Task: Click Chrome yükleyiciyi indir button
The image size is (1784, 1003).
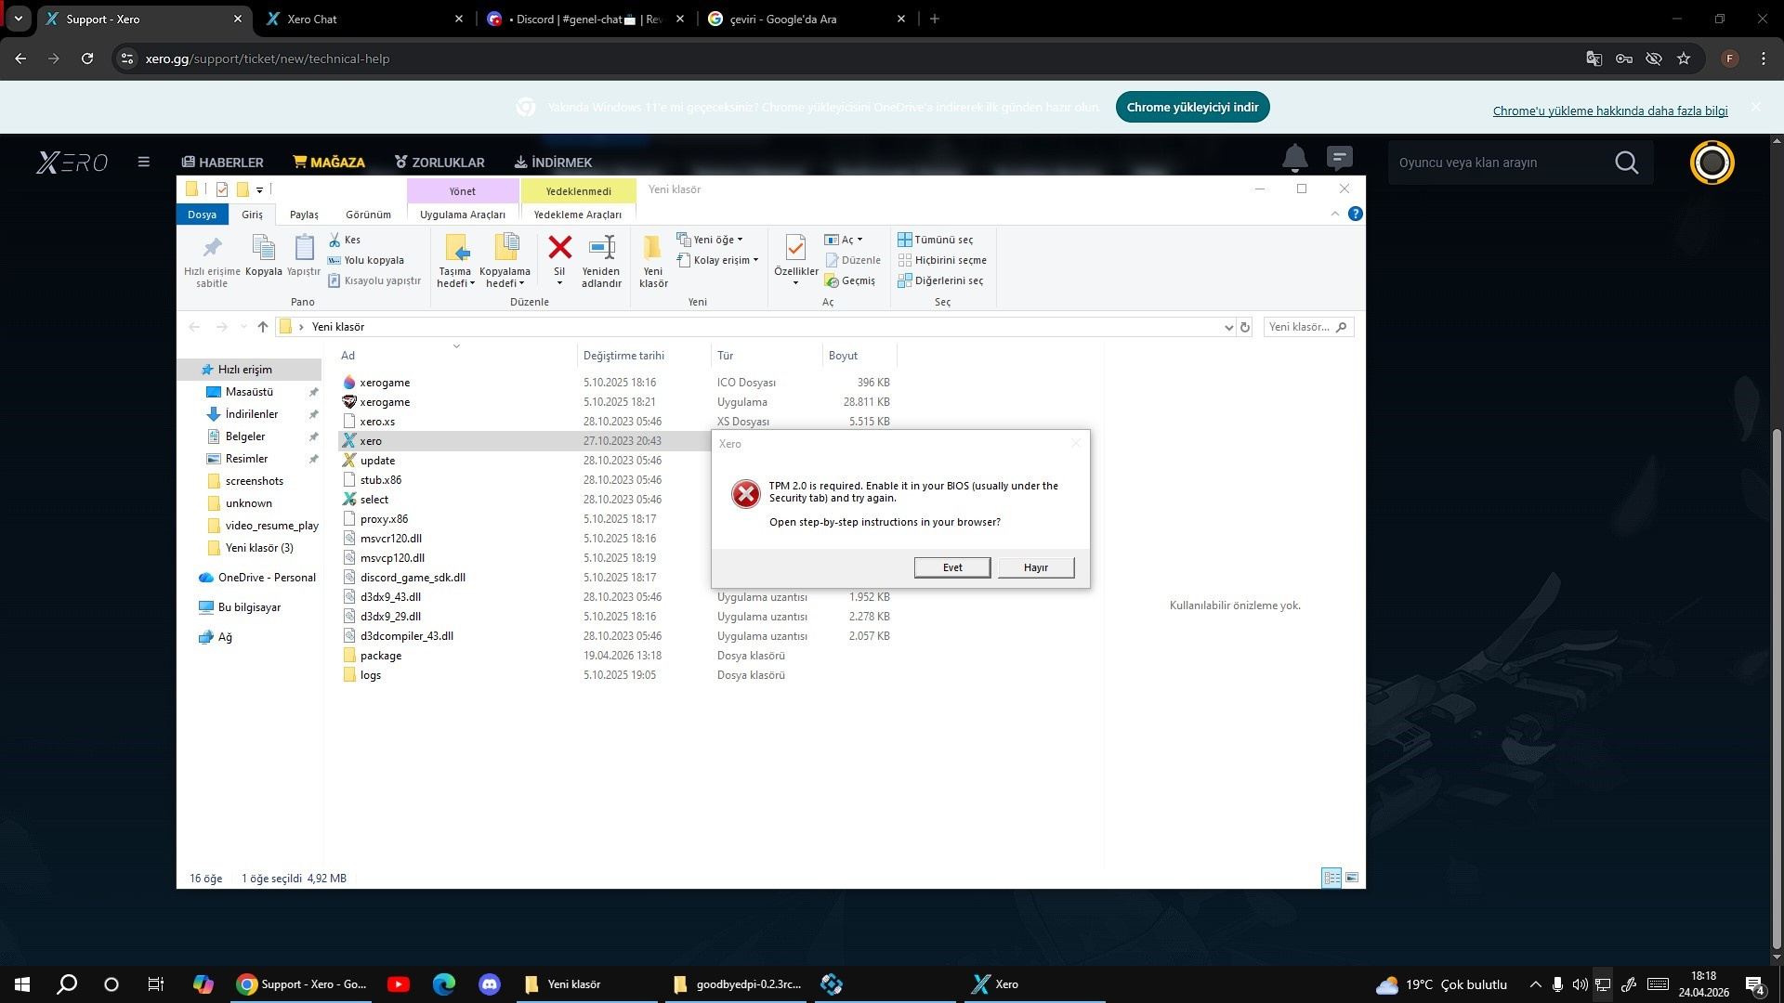Action: coord(1192,107)
